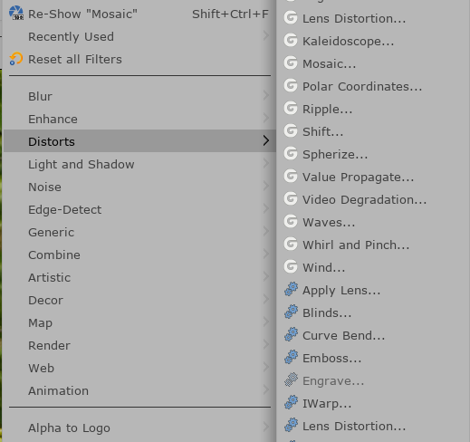The width and height of the screenshot is (470, 442).
Task: Click the gear icon beside Curve Bend
Action: (291, 334)
